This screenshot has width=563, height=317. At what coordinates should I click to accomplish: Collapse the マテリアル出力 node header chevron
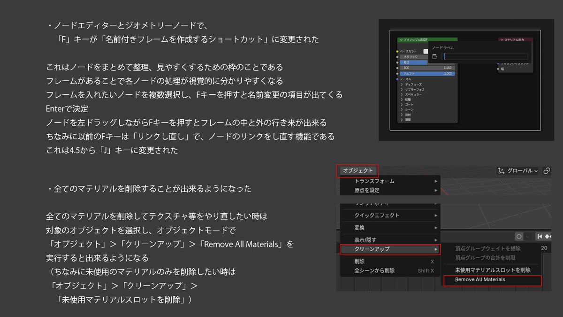pos(502,39)
